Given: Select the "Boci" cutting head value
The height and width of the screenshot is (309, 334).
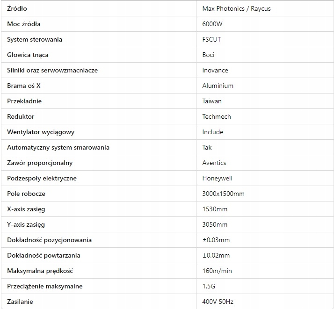Looking at the screenshot, I should click(x=209, y=55).
